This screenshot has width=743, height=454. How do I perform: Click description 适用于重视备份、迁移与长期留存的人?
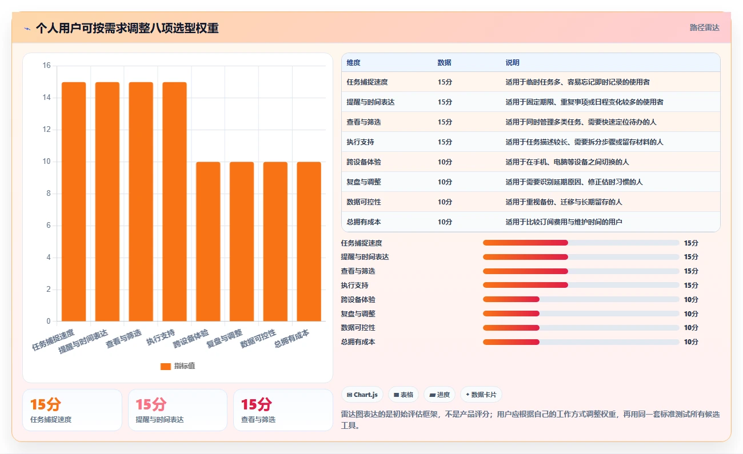pyautogui.click(x=564, y=202)
